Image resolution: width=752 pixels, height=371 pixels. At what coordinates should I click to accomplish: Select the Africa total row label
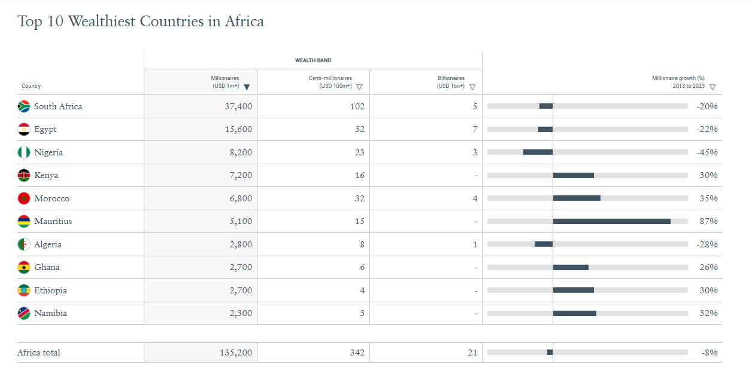(x=39, y=352)
